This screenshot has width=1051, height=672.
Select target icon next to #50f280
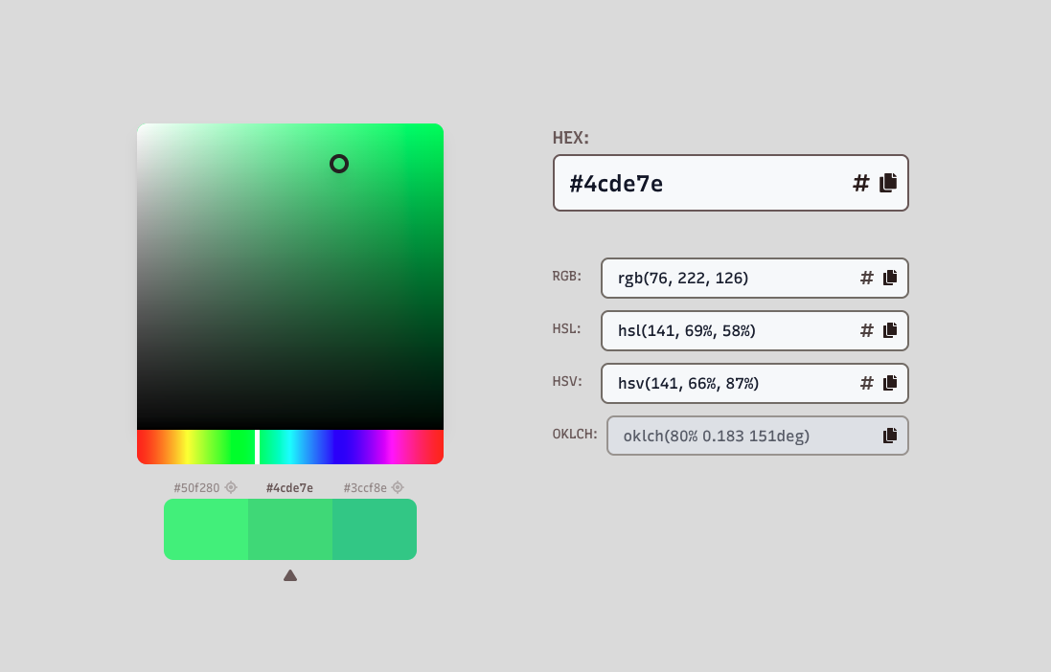pyautogui.click(x=231, y=487)
